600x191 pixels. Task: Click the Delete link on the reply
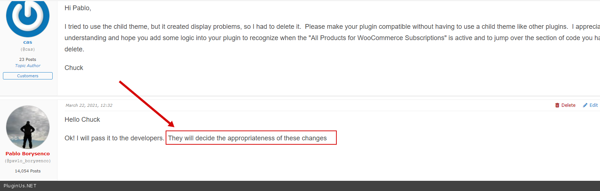[x=568, y=105]
